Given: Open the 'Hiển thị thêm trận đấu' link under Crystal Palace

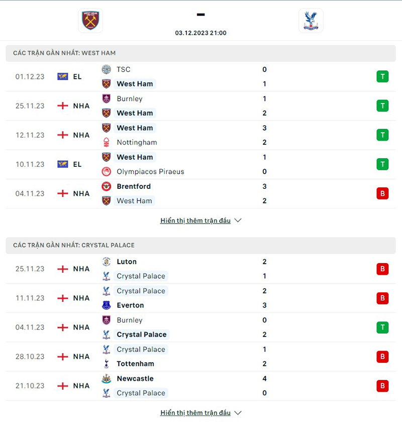Looking at the screenshot, I should [x=195, y=413].
